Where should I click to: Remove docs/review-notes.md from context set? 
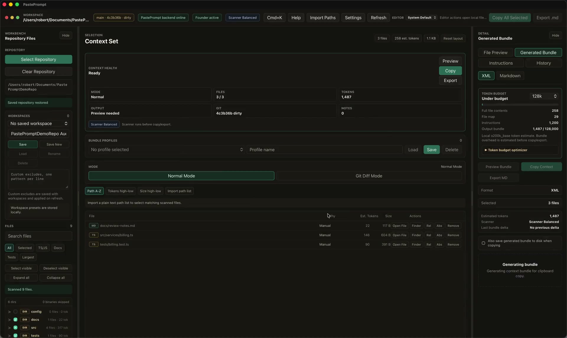pos(453,226)
